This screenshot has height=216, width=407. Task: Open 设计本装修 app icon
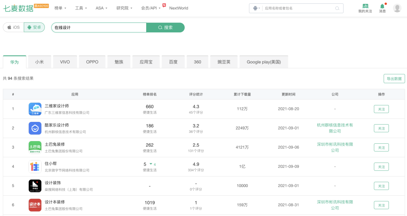tap(35, 205)
